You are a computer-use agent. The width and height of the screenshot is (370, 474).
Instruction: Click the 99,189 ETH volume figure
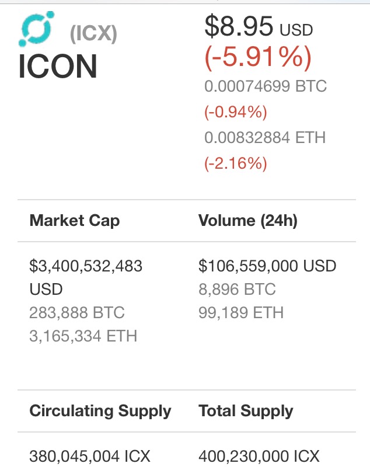(x=241, y=312)
